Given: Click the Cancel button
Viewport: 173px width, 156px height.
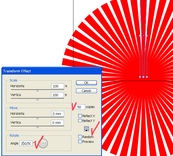Looking at the screenshot, I should pos(86,91).
